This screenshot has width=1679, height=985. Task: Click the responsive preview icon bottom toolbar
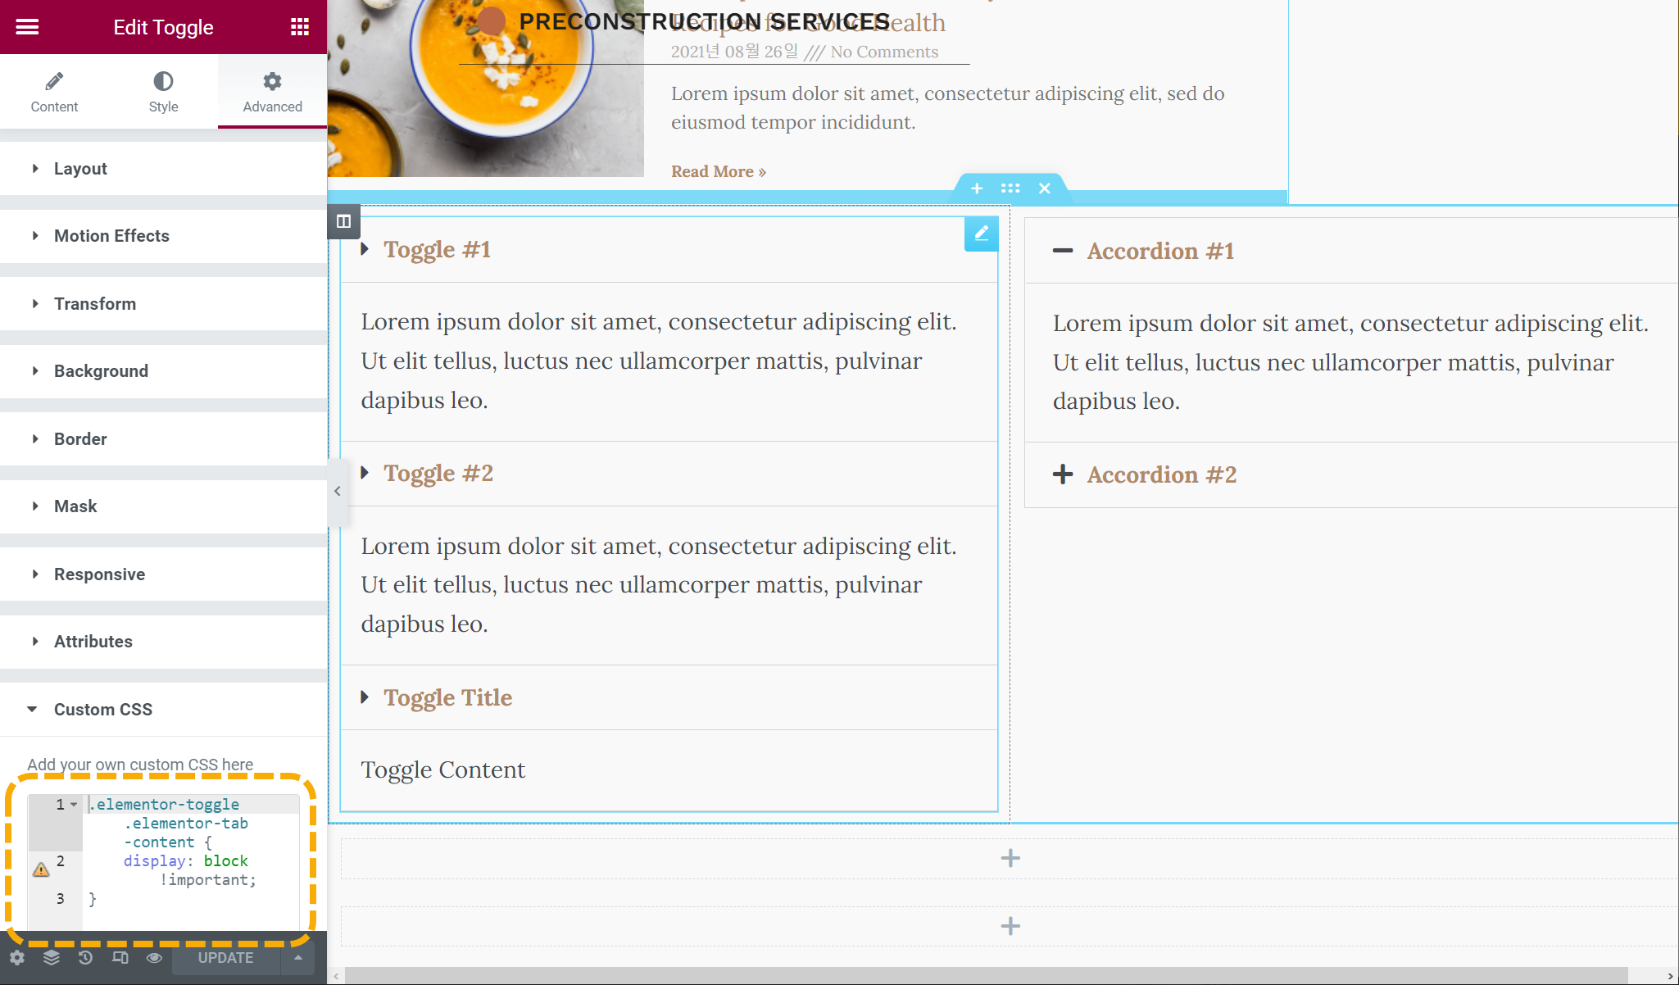tap(120, 958)
